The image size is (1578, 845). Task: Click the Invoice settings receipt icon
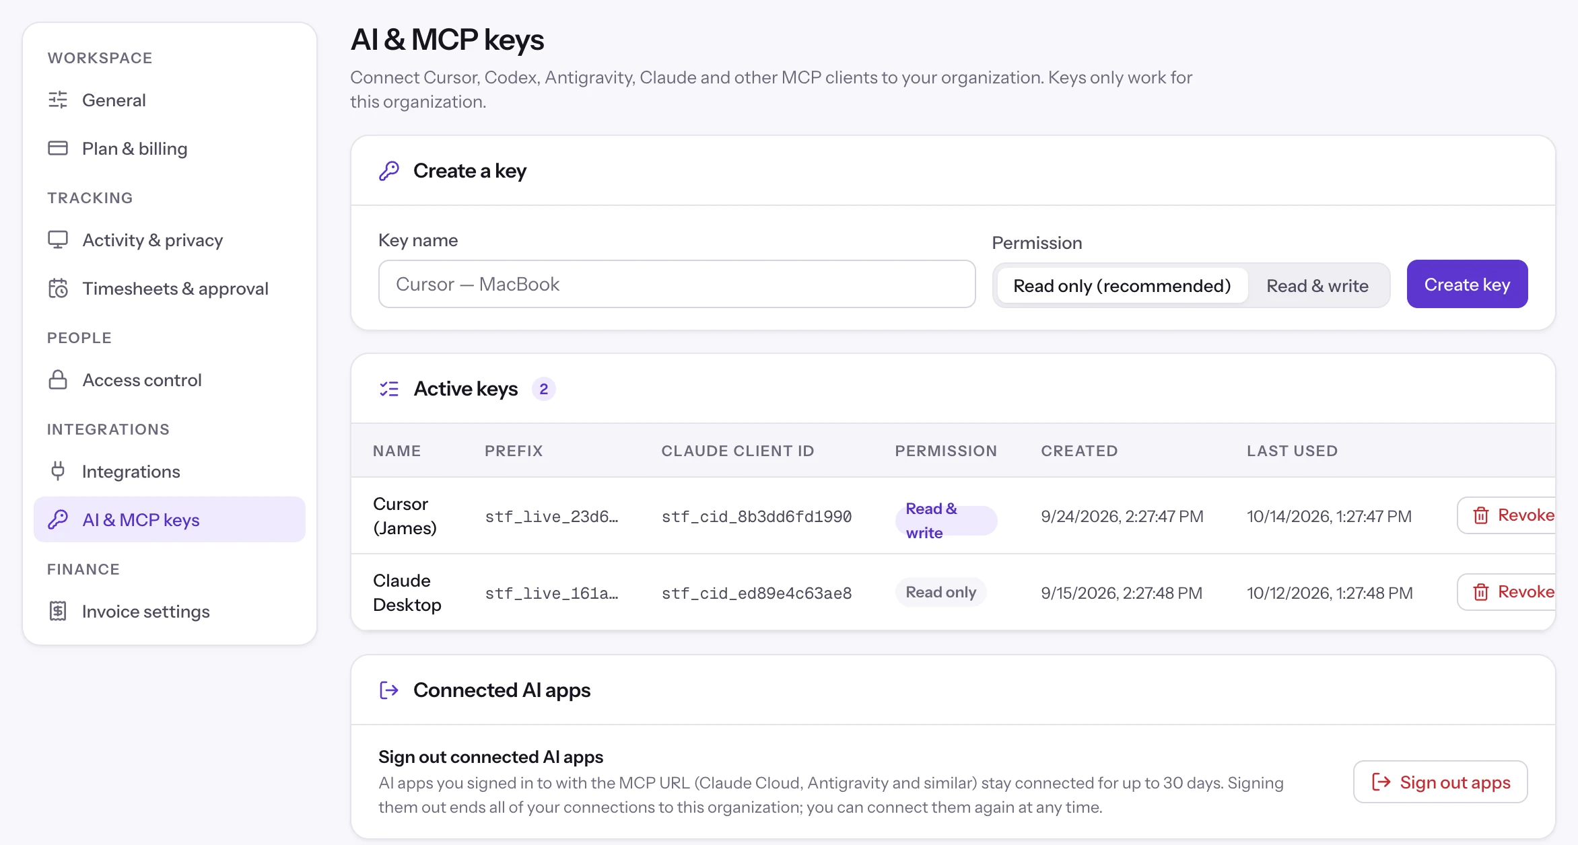click(58, 611)
